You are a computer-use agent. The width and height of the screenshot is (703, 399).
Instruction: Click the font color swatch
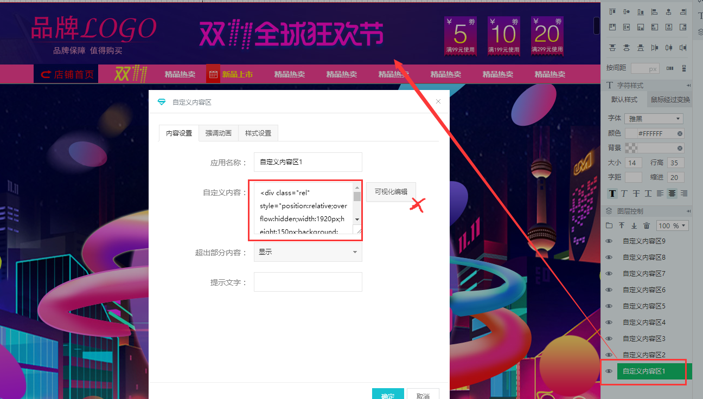(x=631, y=133)
